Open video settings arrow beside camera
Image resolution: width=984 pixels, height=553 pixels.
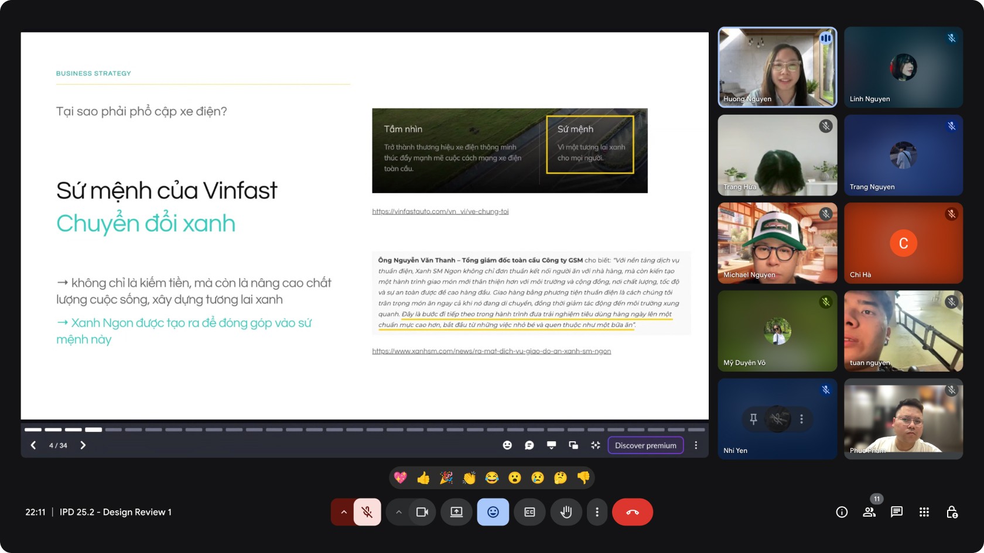coord(399,512)
